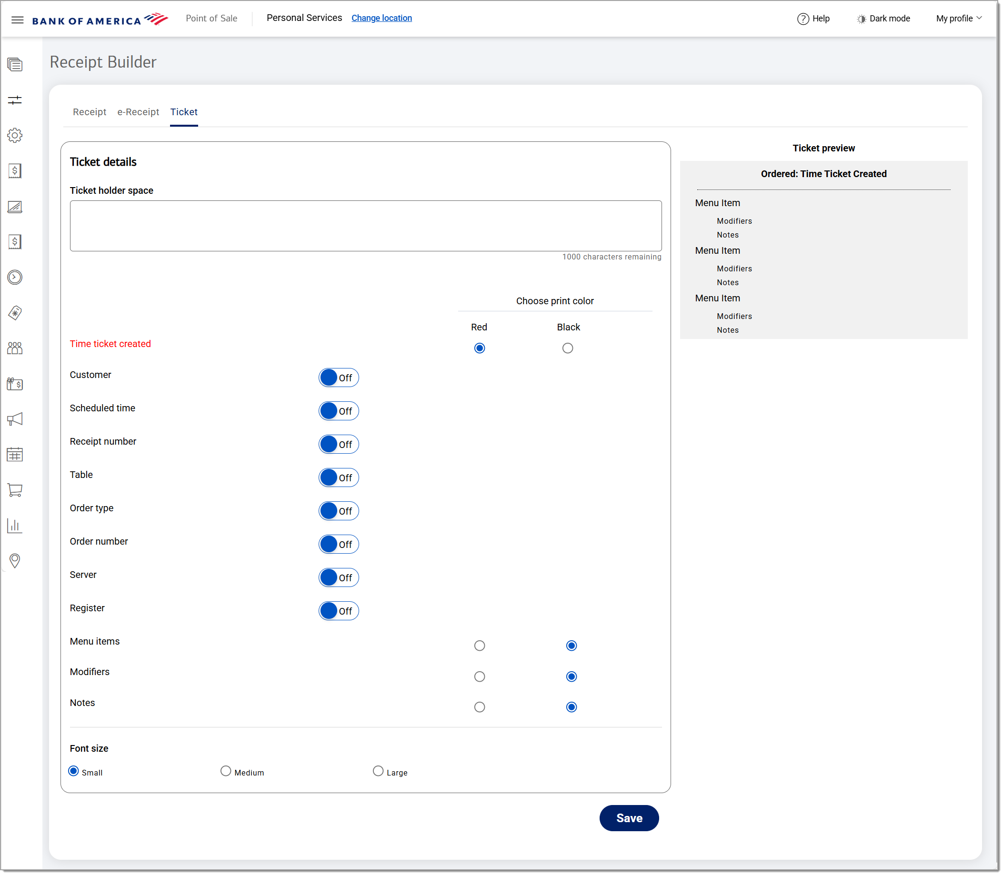Viewport: 1003px width, 875px height.
Task: Toggle the Customer switch on
Action: pyautogui.click(x=339, y=378)
